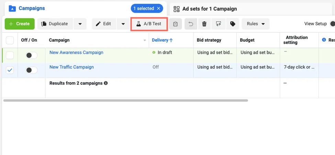Sort by the Delivery column
This screenshot has width=335, height=155.
[163, 40]
